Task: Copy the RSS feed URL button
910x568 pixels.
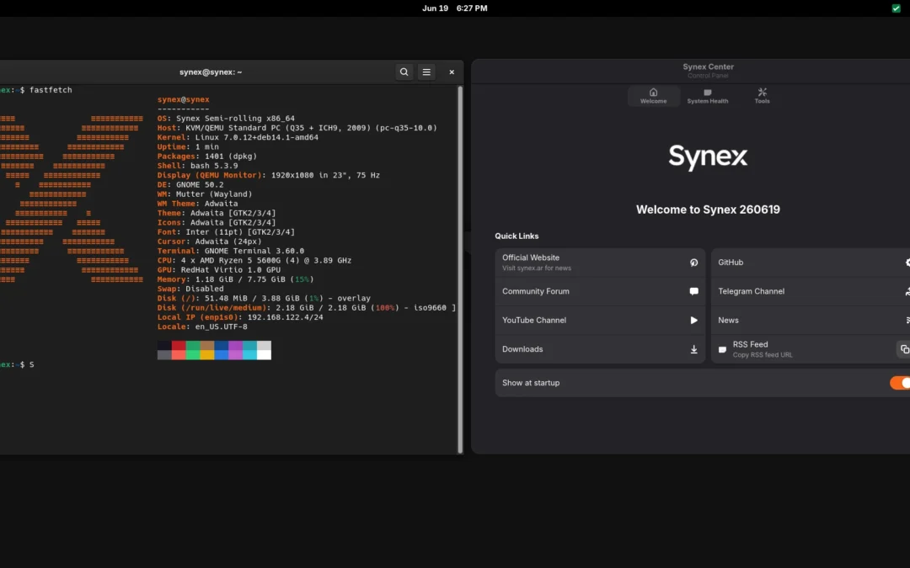Action: pos(903,349)
